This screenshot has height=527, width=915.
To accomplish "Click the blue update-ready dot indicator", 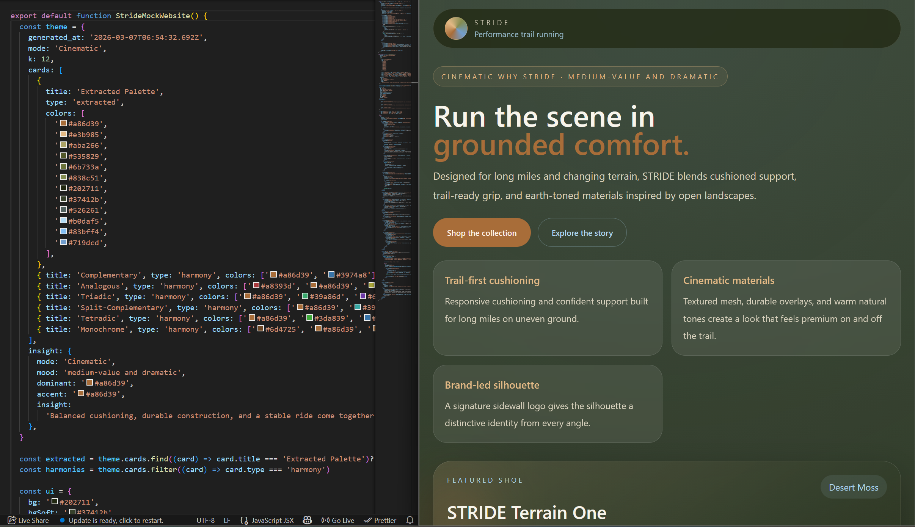I will pos(62,520).
